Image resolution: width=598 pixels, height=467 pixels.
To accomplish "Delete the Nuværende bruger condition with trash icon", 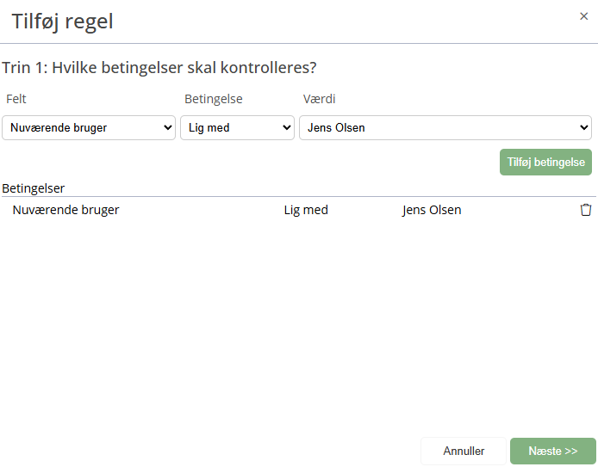I will 586,210.
